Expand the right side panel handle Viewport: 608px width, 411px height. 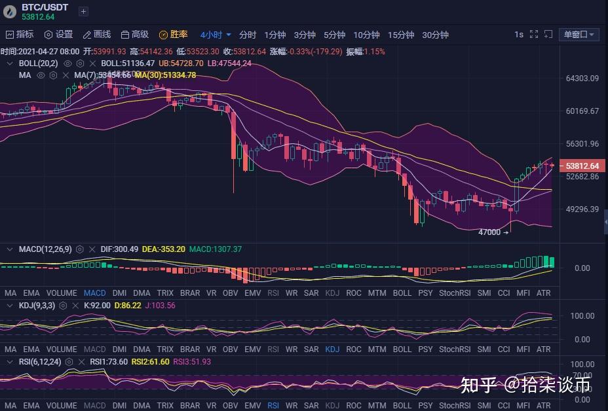tap(605, 222)
